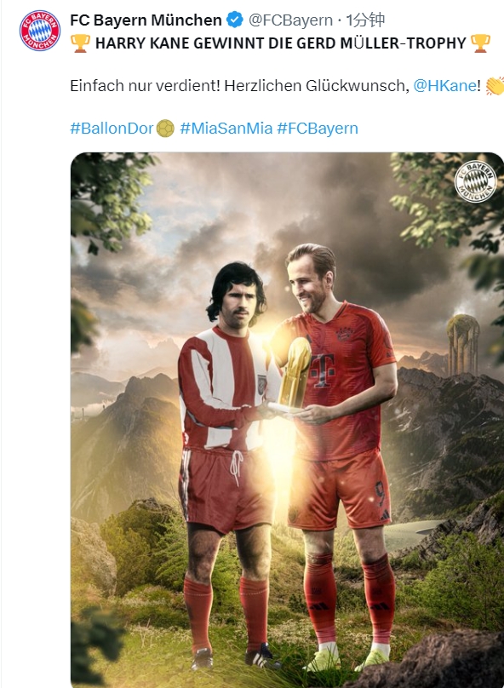Click the trophy emoji after MÜLLER-TROPHY
This screenshot has width=504, height=688.
coord(480,43)
